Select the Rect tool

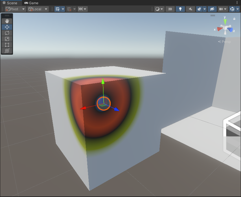[x=7, y=45]
